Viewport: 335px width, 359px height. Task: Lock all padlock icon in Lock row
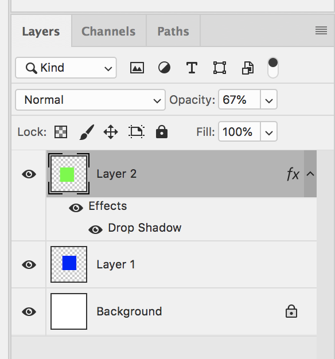coord(162,132)
